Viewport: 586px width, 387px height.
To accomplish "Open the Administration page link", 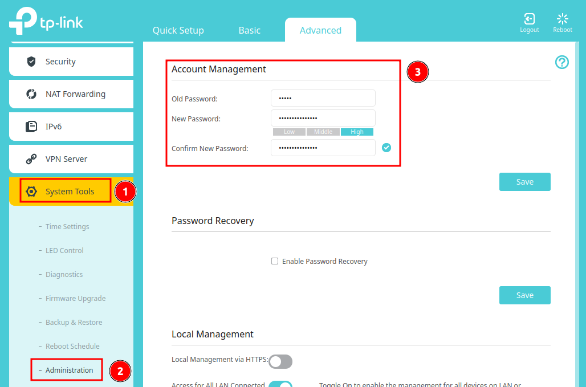I will coord(69,370).
